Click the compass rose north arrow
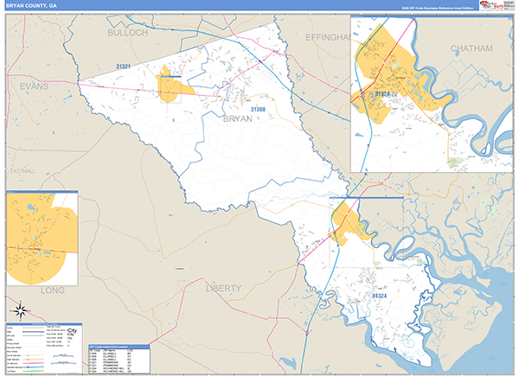The image size is (519, 376). coord(21,311)
